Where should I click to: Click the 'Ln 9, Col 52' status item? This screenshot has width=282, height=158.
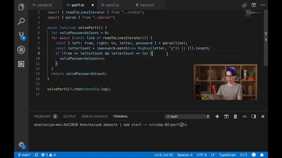click(163, 155)
